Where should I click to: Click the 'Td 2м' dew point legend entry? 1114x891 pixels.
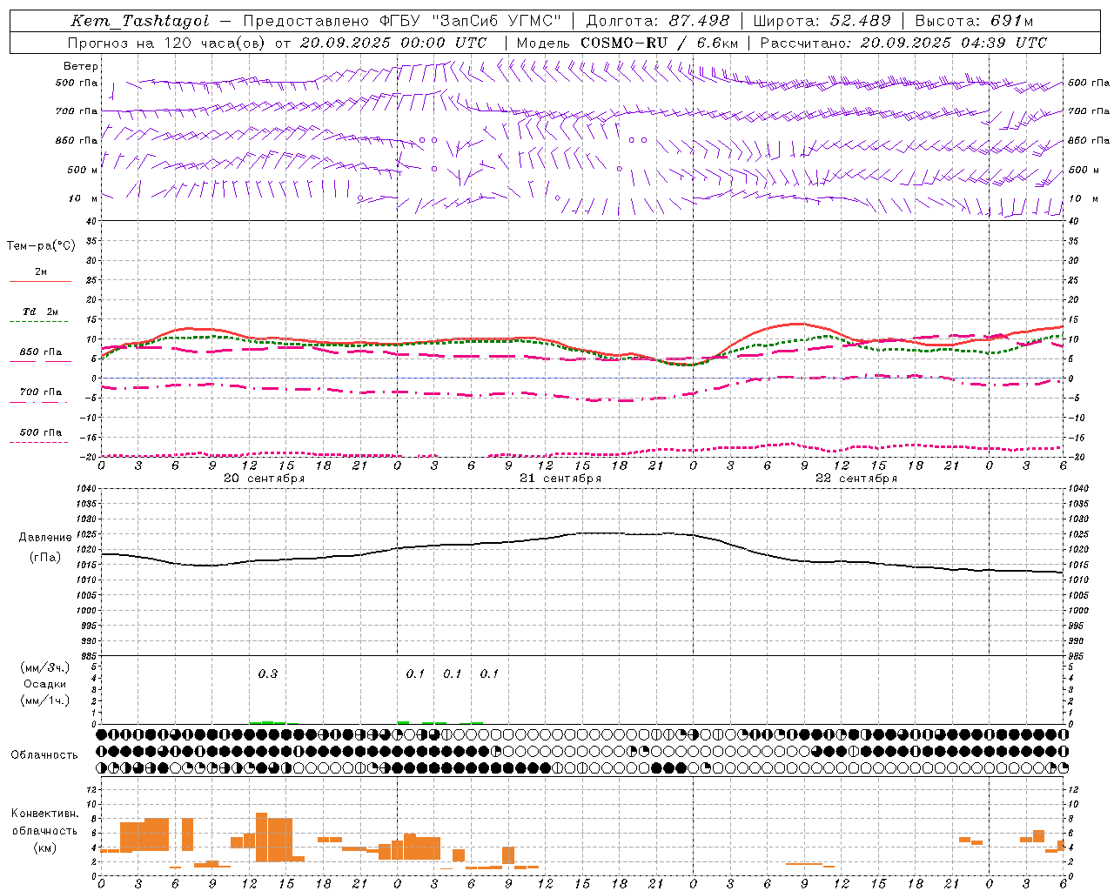tap(41, 312)
